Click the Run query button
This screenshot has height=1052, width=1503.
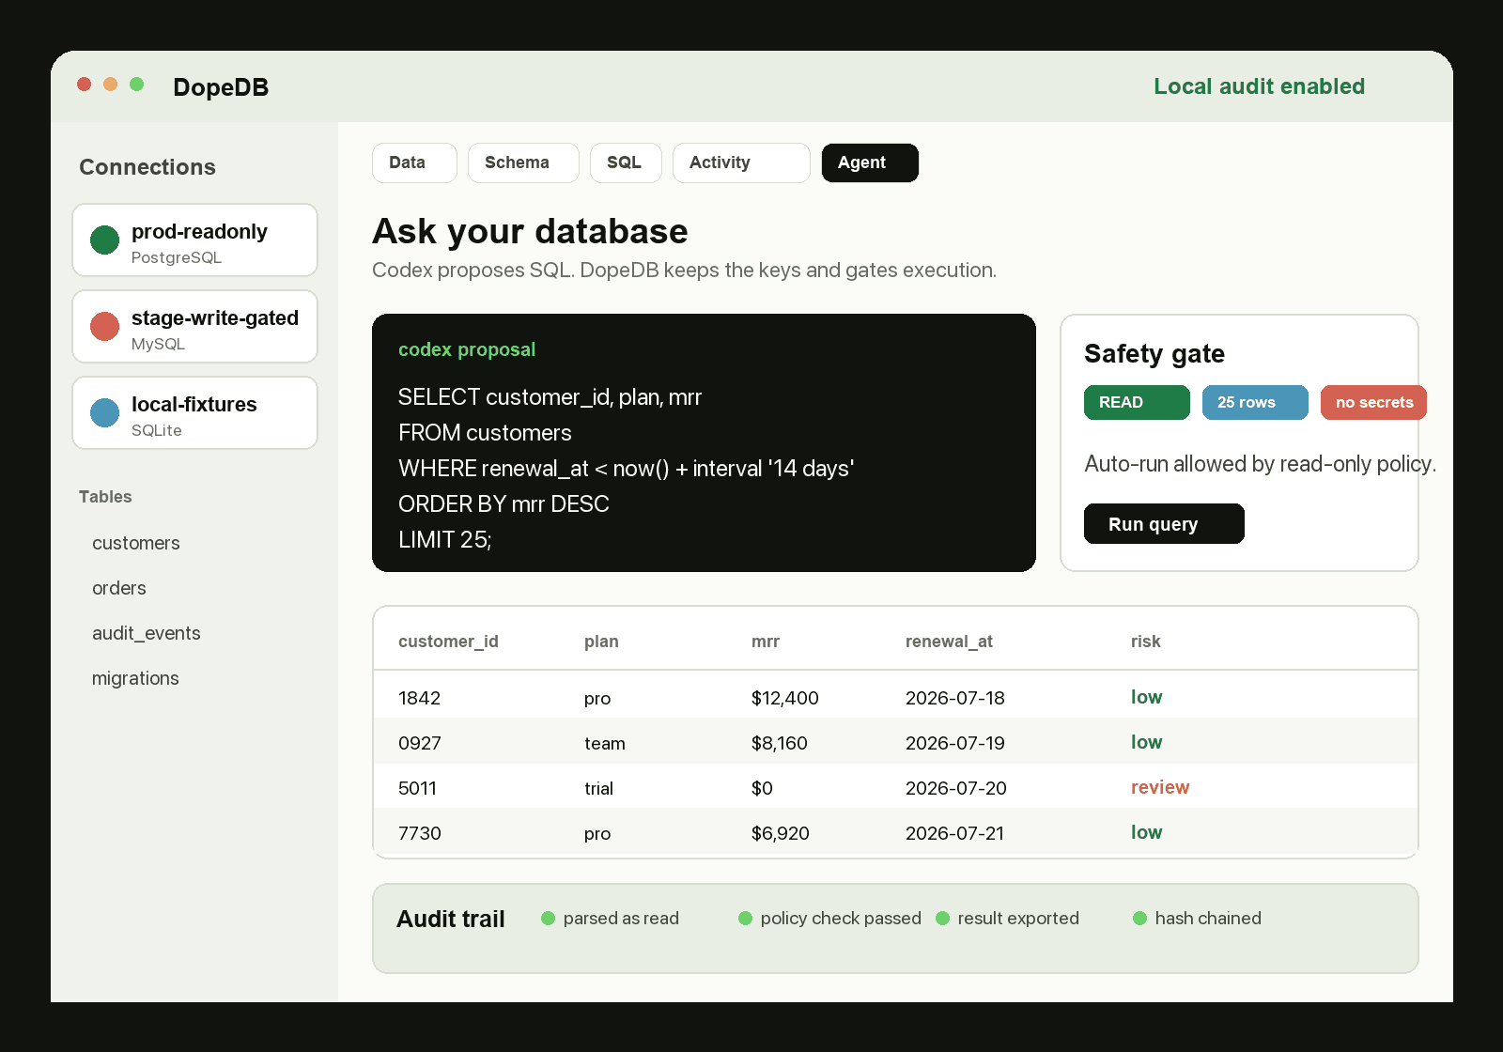pos(1164,524)
